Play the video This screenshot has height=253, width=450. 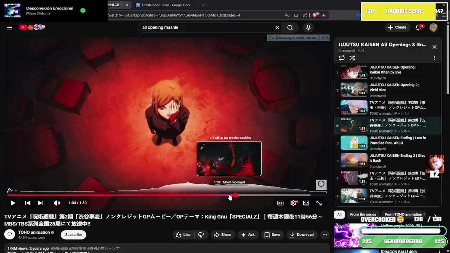tap(13, 203)
